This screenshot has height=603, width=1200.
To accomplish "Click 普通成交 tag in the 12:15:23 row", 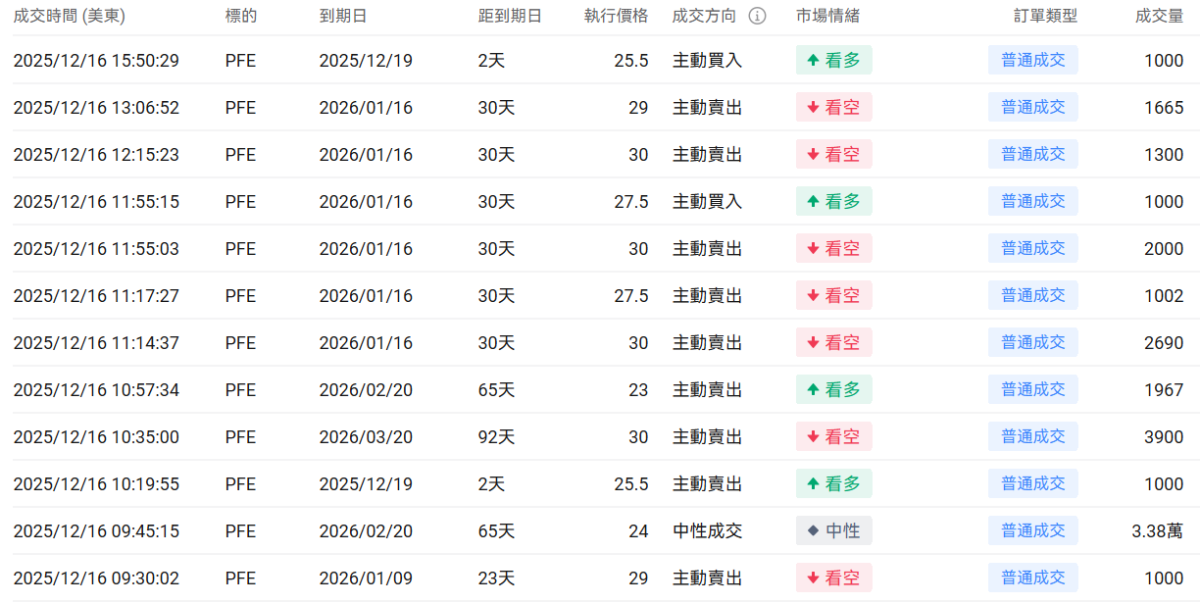I will [x=1032, y=154].
